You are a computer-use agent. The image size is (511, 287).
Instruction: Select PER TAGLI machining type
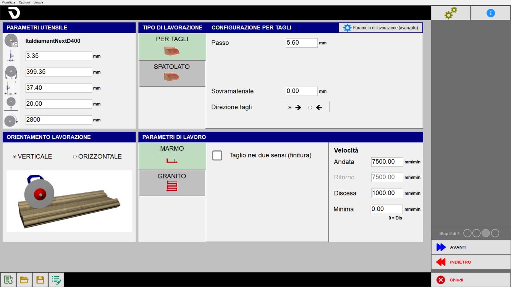(x=172, y=47)
